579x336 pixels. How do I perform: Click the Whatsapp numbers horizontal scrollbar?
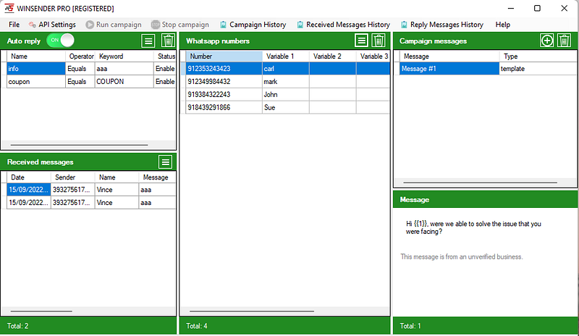(252, 311)
